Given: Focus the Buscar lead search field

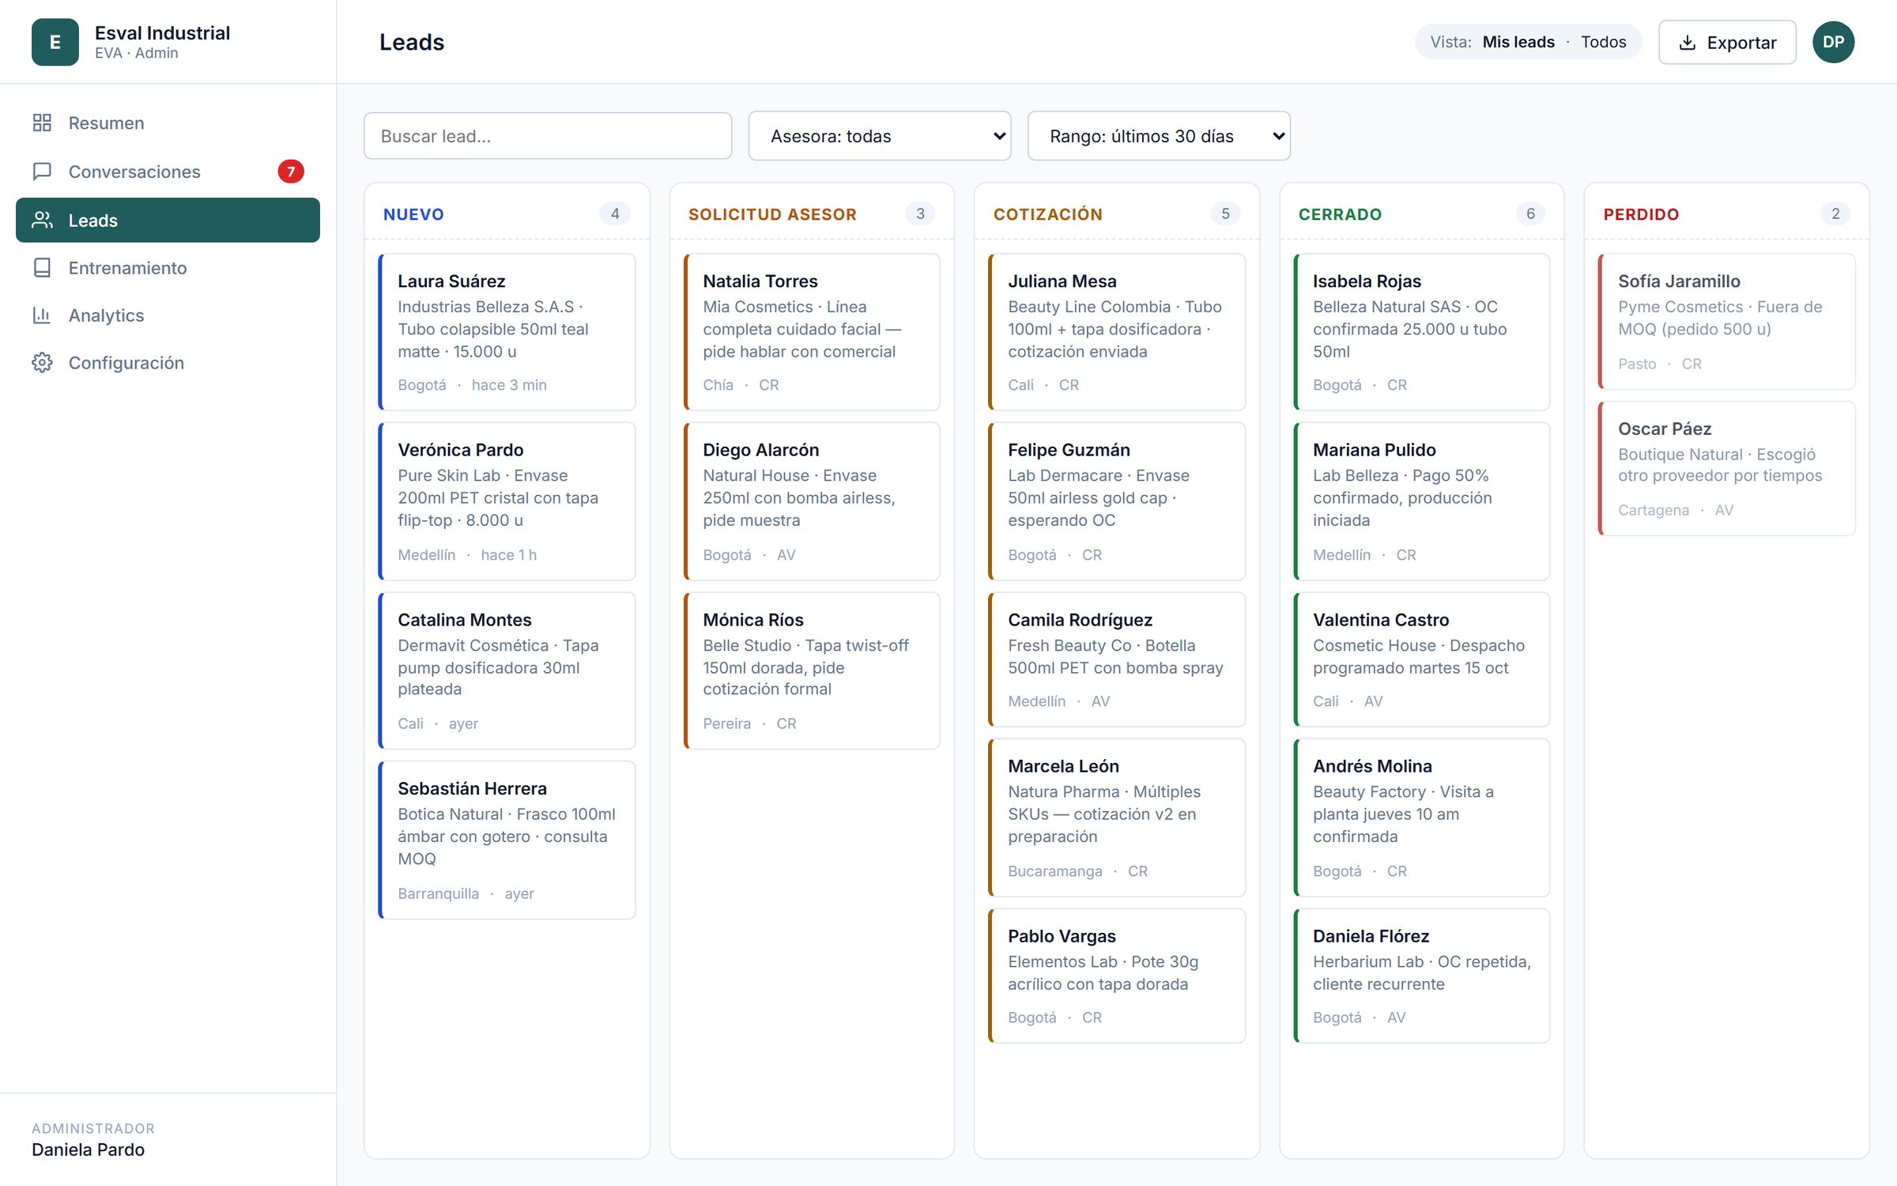Looking at the screenshot, I should click(x=547, y=136).
